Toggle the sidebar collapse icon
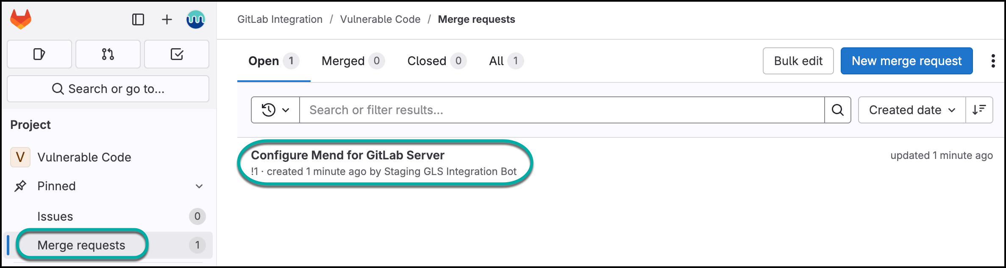1006x268 pixels. click(x=138, y=19)
